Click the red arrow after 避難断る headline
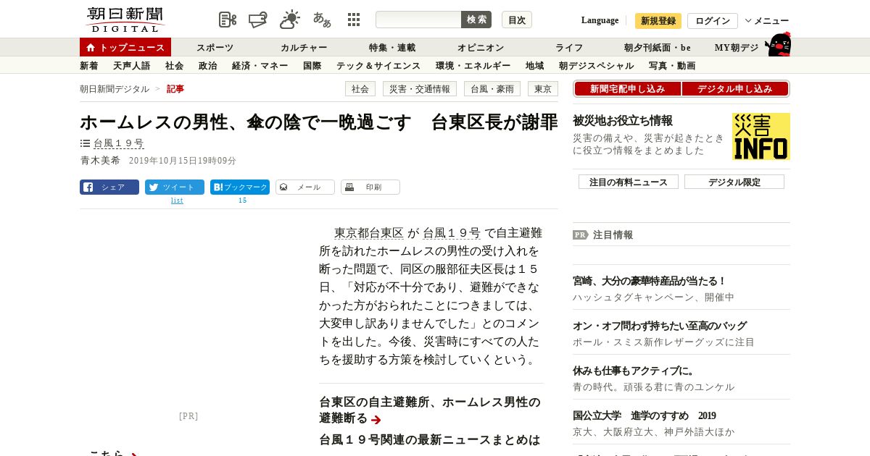The height and width of the screenshot is (456, 870). [376, 420]
